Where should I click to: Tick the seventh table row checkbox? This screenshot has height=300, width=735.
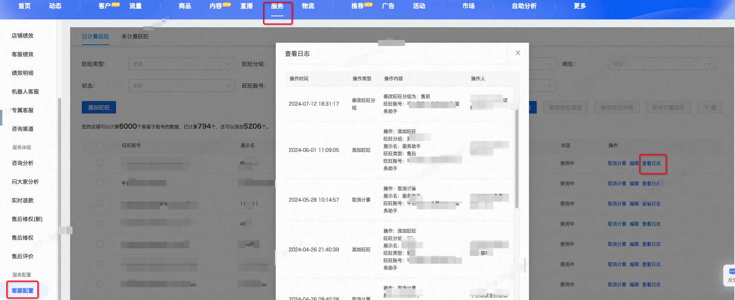[x=100, y=284]
